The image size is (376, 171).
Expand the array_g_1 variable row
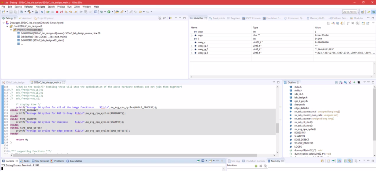tap(192, 46)
